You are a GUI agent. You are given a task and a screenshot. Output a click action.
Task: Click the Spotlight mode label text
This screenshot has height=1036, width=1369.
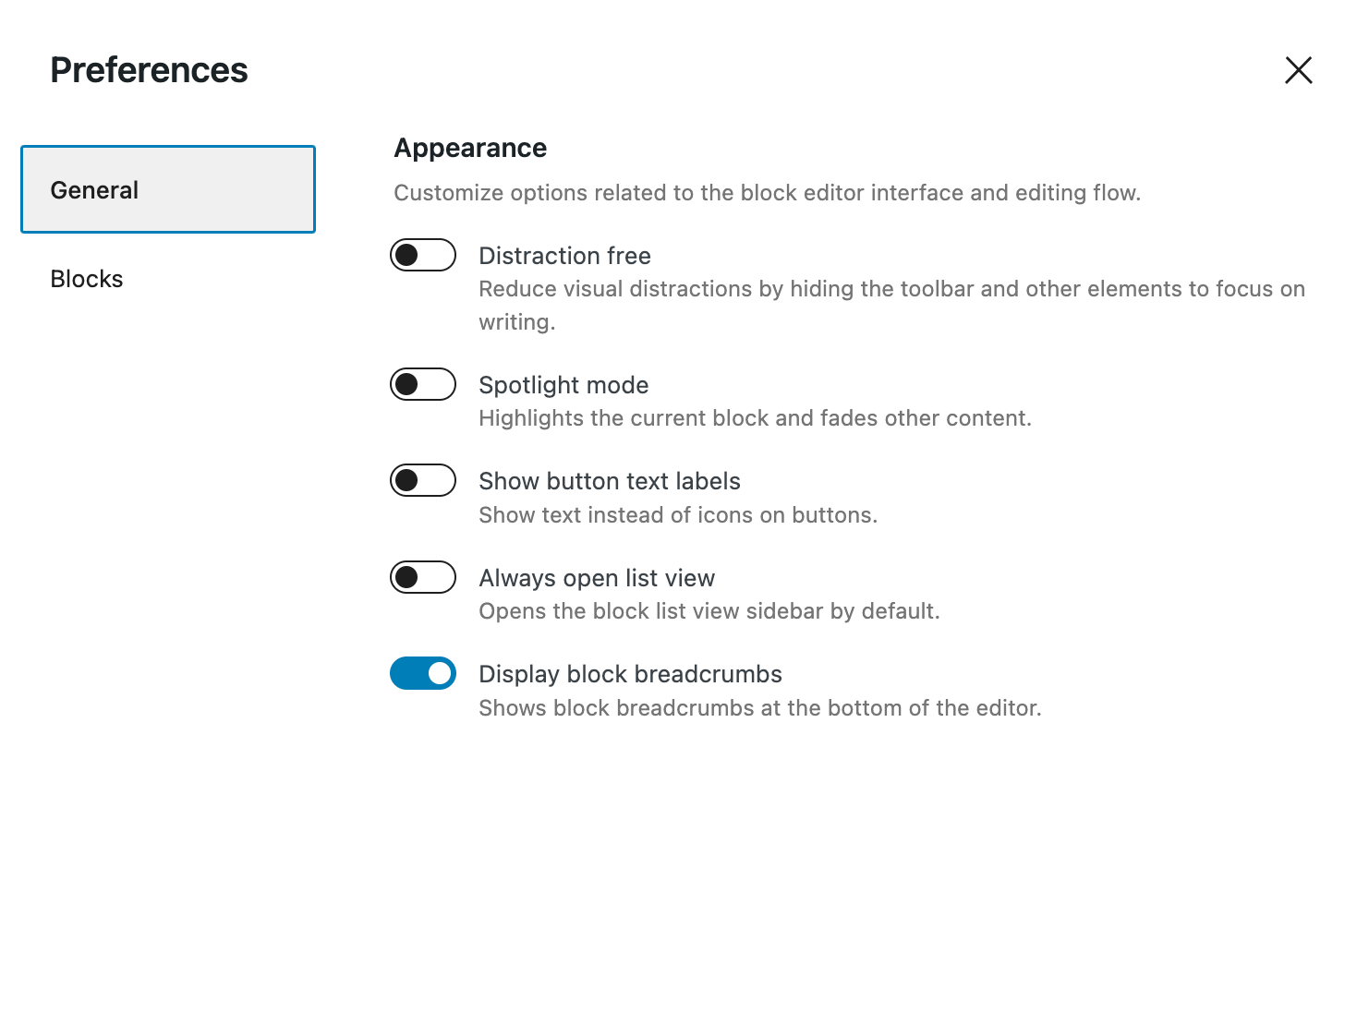click(x=563, y=385)
